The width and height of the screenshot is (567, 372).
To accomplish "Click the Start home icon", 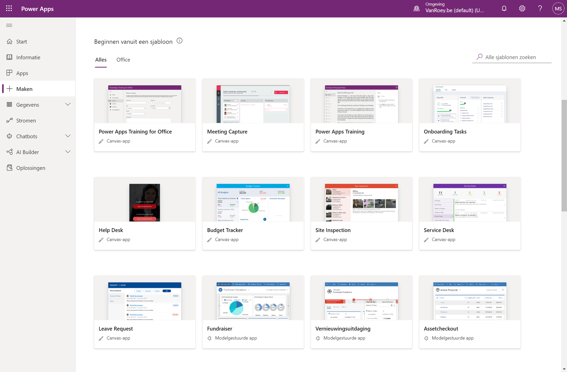I will pyautogui.click(x=9, y=41).
